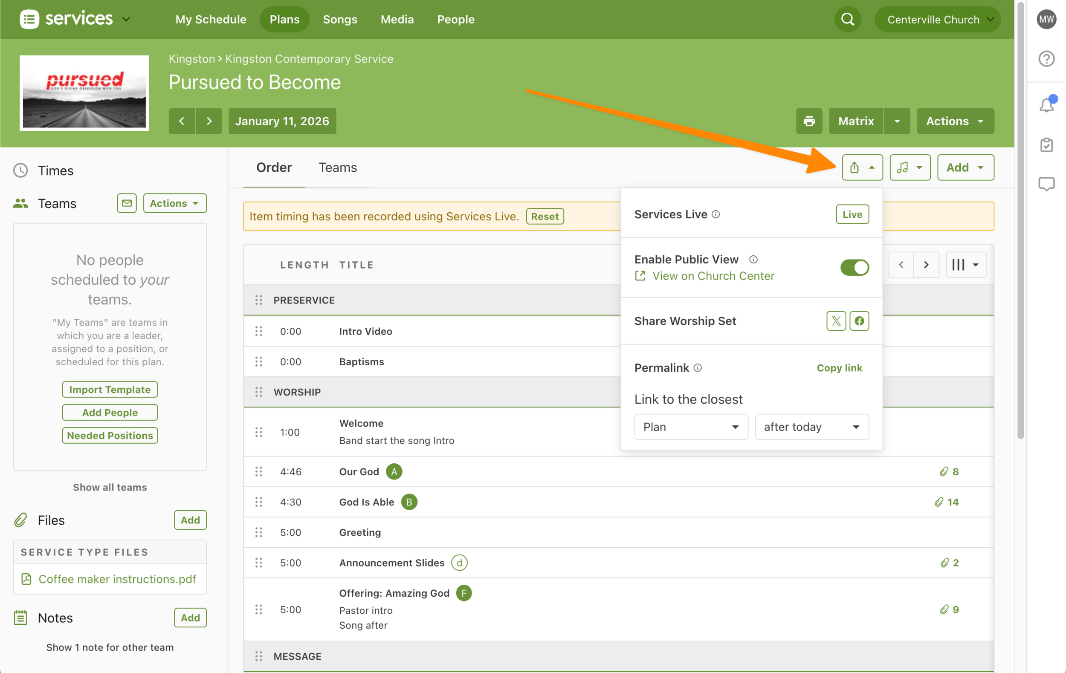Open the plan Actions dropdown in header
This screenshot has width=1066, height=673.
[955, 121]
